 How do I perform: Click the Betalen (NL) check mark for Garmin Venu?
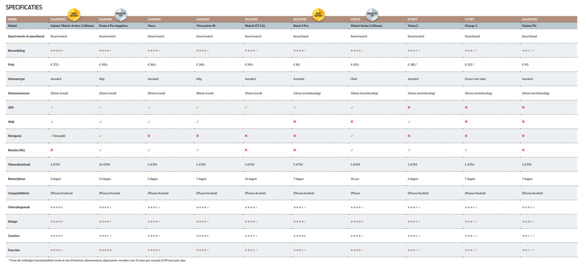(149, 150)
